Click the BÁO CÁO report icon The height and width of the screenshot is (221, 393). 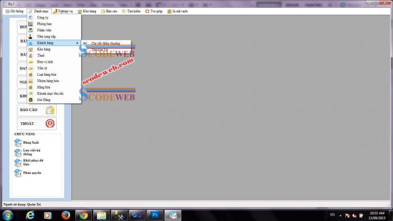pos(50,110)
